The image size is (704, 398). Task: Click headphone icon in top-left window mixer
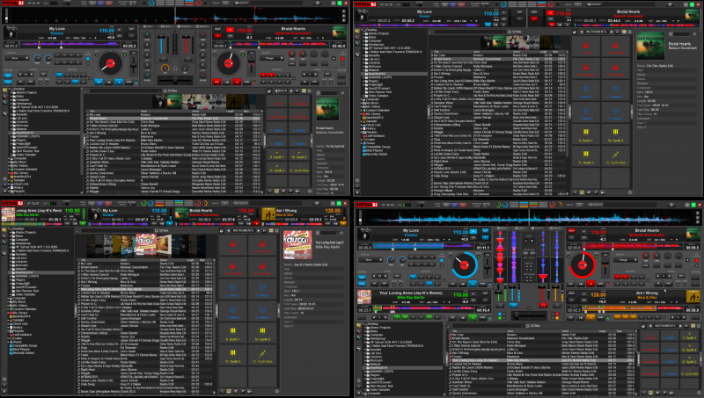175,69
